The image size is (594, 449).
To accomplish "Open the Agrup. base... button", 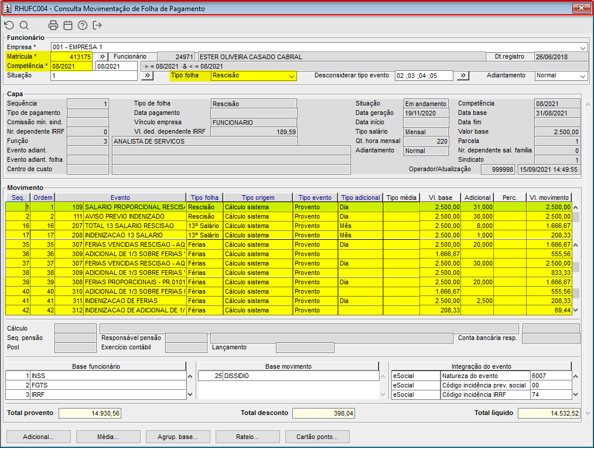I will [177, 437].
